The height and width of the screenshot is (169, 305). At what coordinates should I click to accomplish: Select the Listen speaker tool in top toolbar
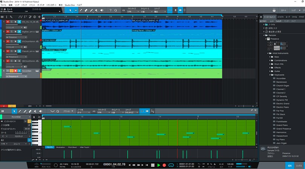[102, 10]
